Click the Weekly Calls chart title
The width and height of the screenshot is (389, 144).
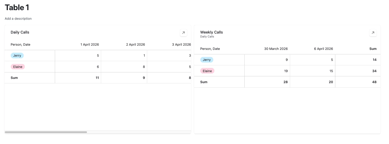coord(212,32)
